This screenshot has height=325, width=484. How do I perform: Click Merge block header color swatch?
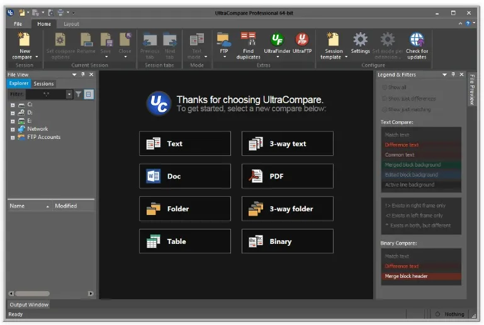[x=421, y=276]
